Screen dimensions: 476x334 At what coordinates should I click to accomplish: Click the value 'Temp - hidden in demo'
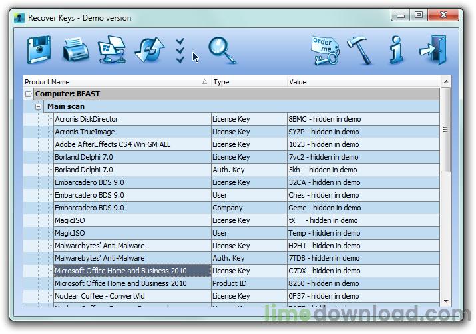[x=324, y=233]
